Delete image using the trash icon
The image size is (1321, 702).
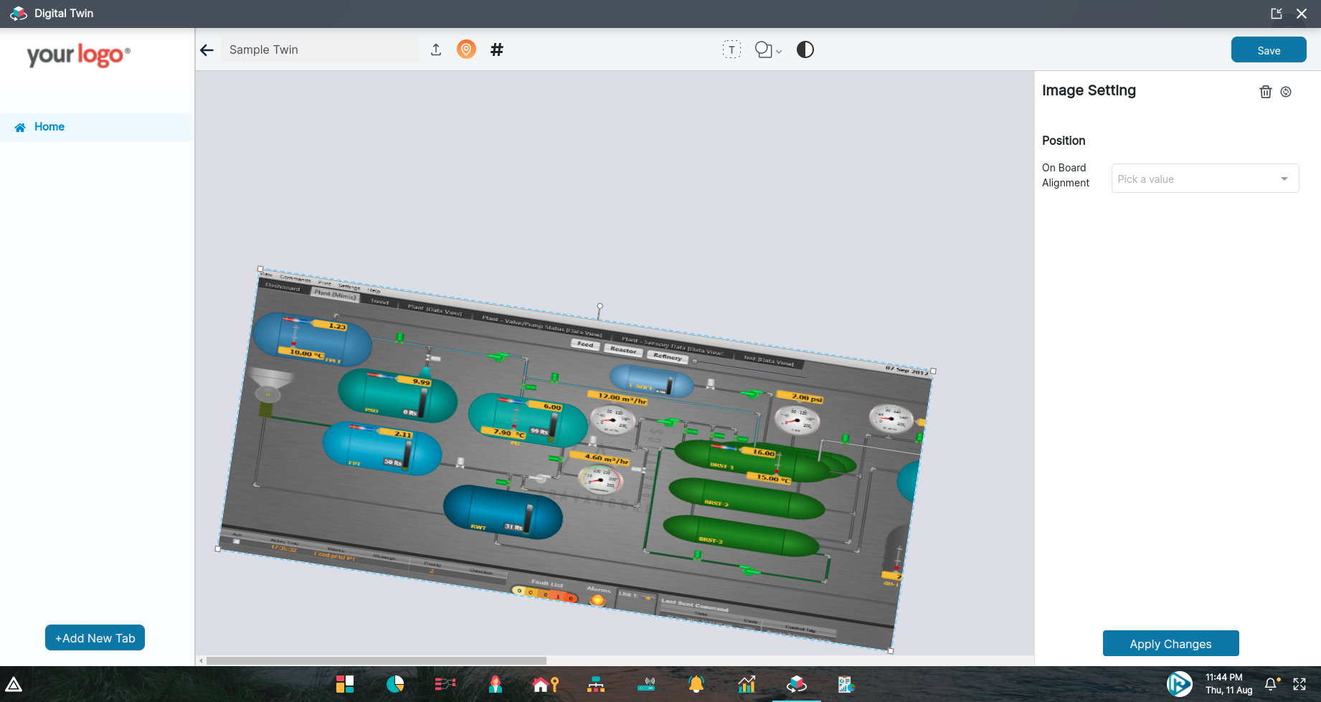point(1266,92)
